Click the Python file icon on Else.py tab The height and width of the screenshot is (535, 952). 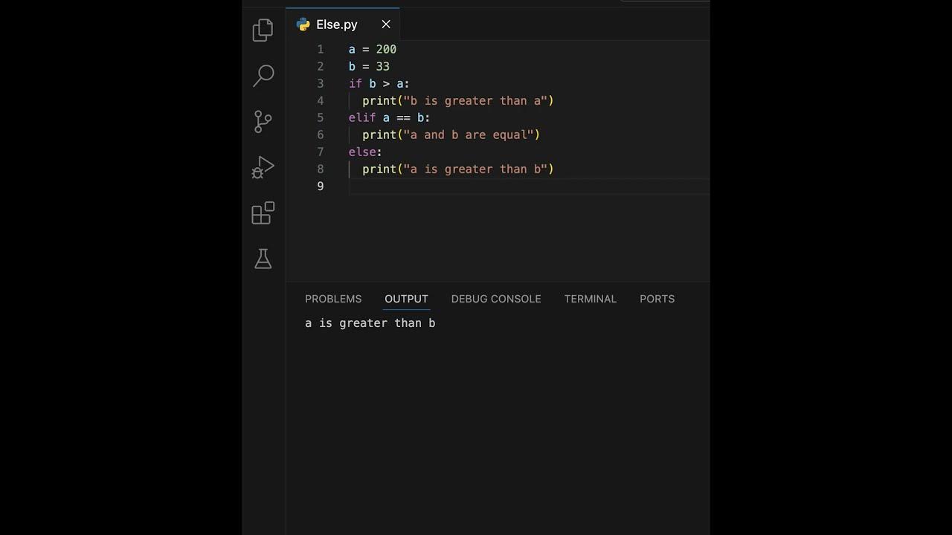(x=303, y=25)
